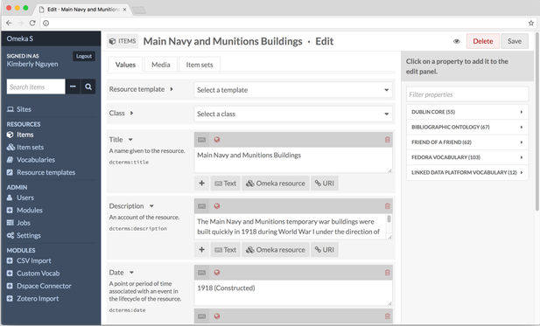Screen dimensions: 540x326
Task: View site information icon in address bar
Action: tap(46, 23)
